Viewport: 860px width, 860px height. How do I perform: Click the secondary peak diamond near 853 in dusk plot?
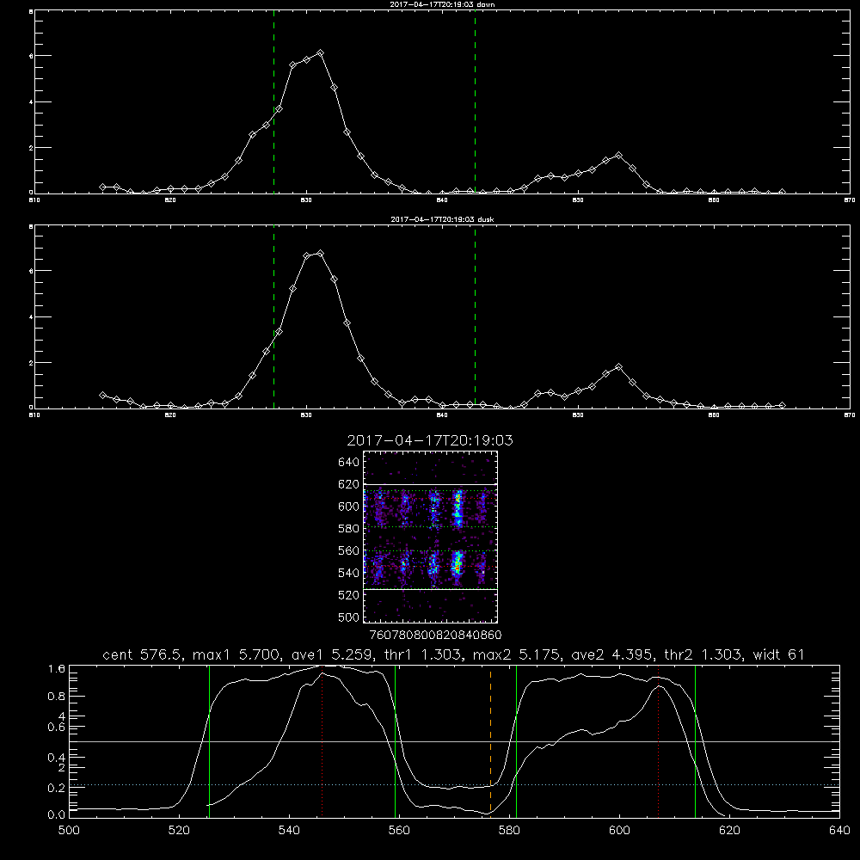[x=618, y=366]
